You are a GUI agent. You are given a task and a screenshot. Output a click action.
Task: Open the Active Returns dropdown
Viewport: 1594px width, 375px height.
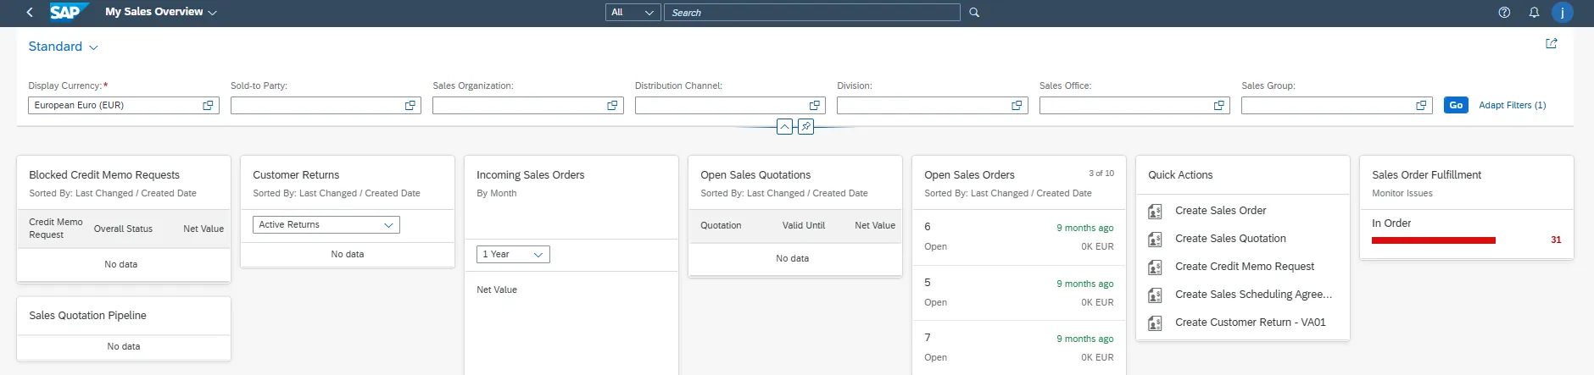point(326,225)
